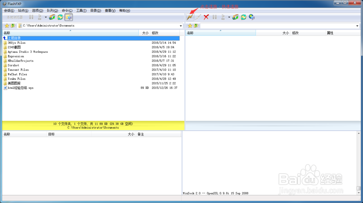Click the yellow local status bar
Screen dimensions: 363x203
click(93, 126)
